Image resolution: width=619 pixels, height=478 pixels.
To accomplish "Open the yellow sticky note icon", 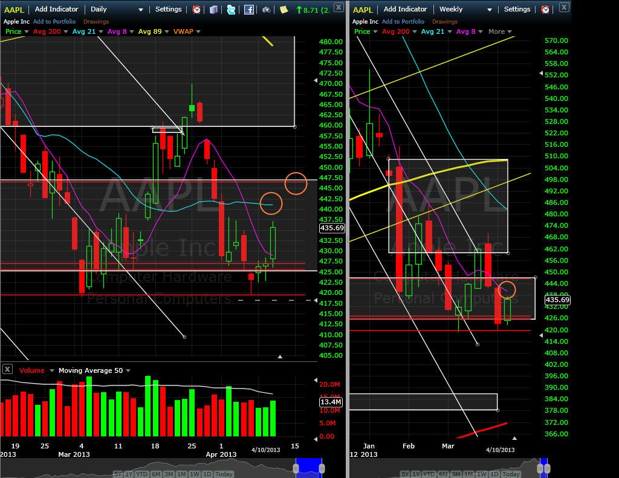I will [284, 10].
